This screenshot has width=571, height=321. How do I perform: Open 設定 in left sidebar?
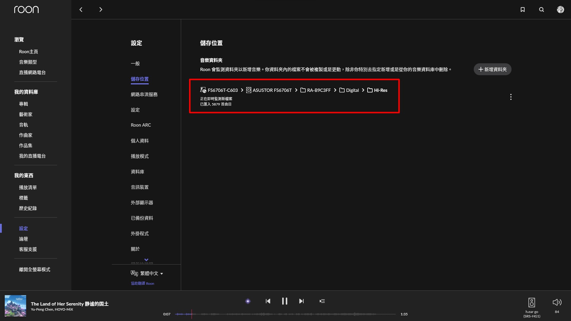23,229
